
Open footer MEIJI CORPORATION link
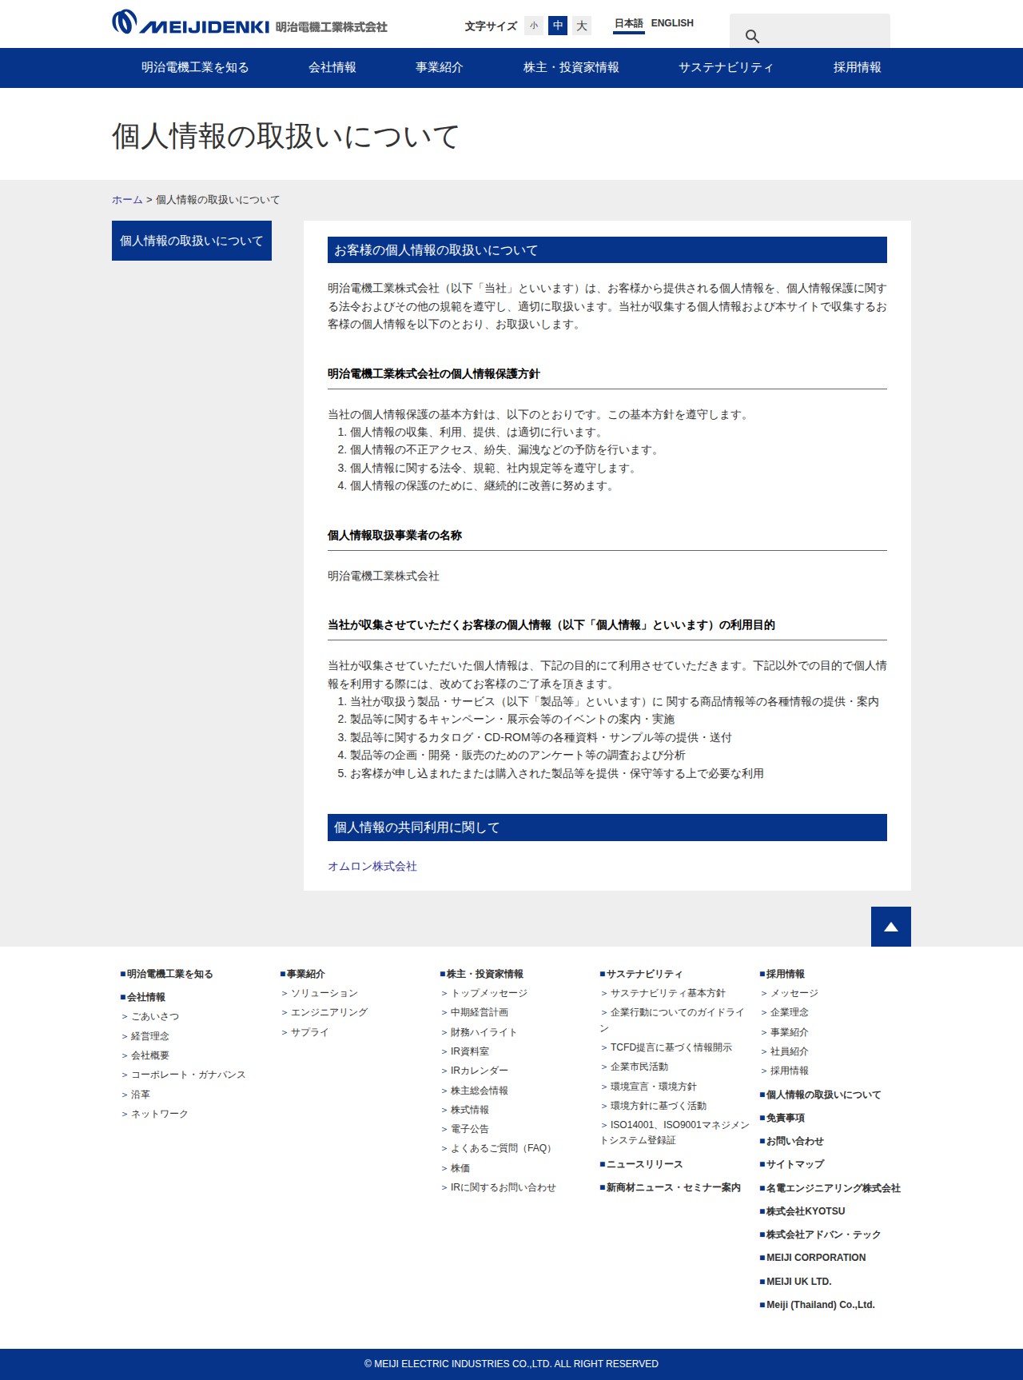coord(815,1258)
